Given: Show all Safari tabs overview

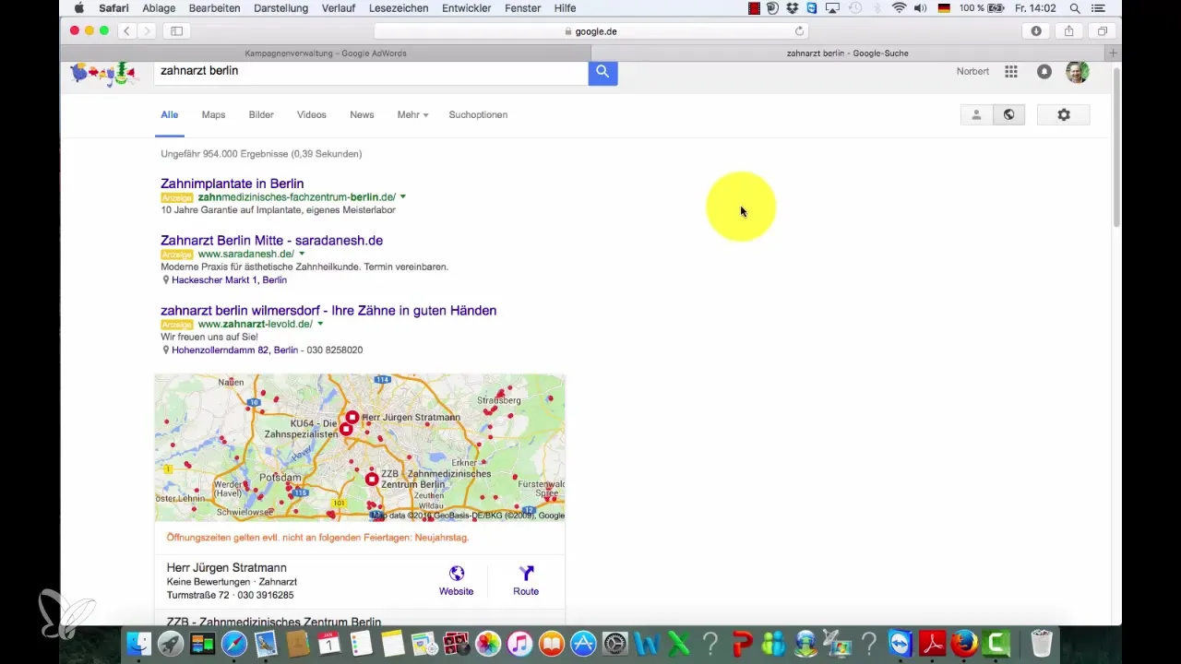Looking at the screenshot, I should (1102, 30).
